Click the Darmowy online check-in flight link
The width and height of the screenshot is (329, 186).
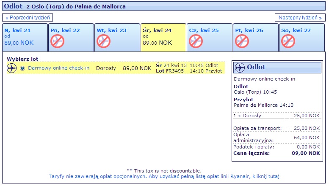point(59,68)
